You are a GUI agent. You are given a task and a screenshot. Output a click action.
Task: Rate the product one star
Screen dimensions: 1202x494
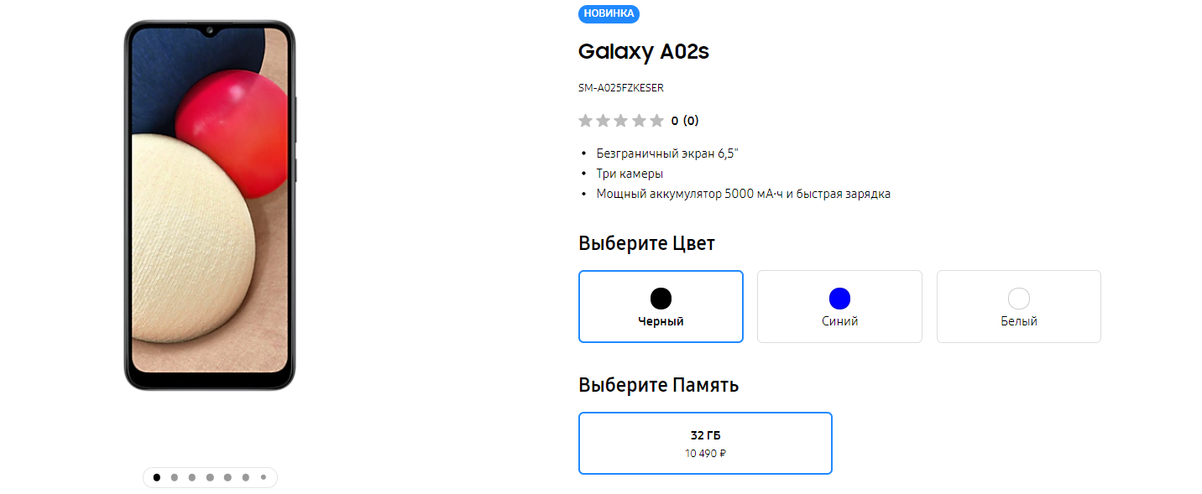coord(586,121)
